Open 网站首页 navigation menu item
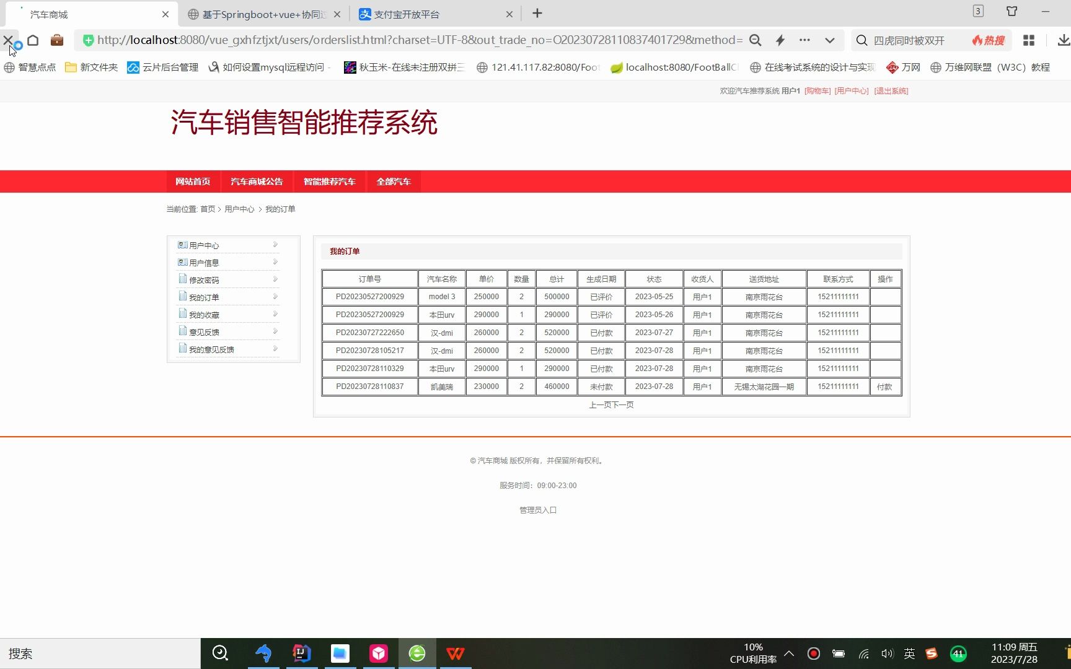 (193, 181)
